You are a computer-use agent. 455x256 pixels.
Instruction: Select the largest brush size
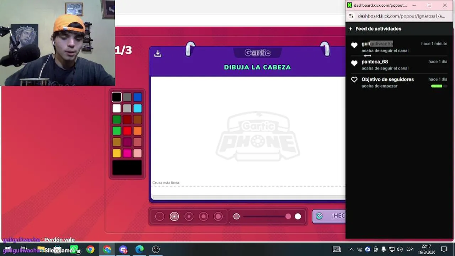218,216
